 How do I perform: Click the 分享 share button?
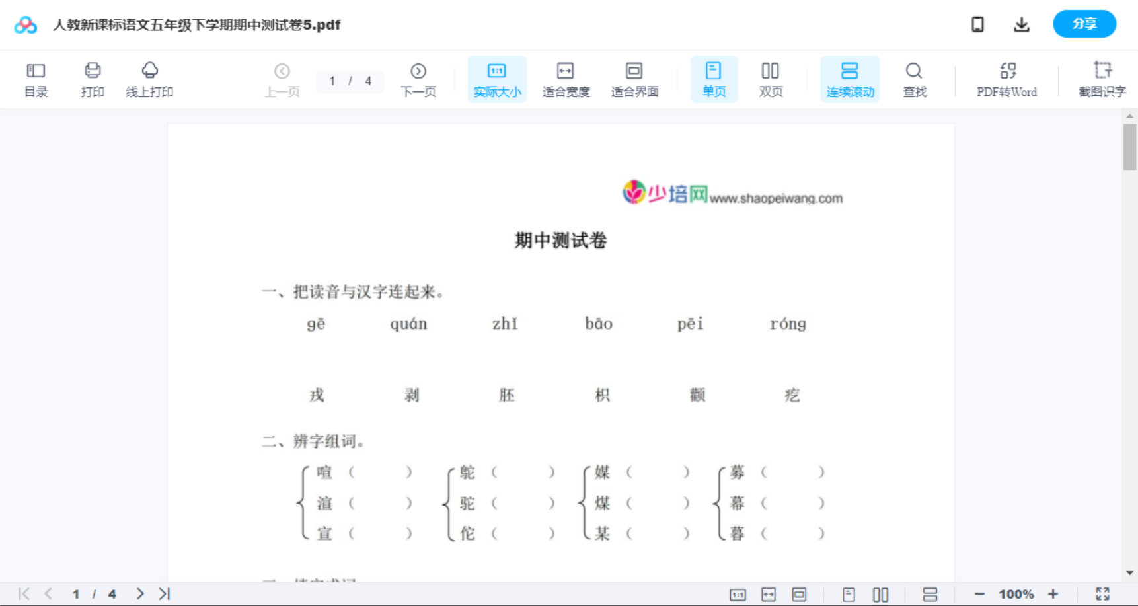coord(1084,24)
